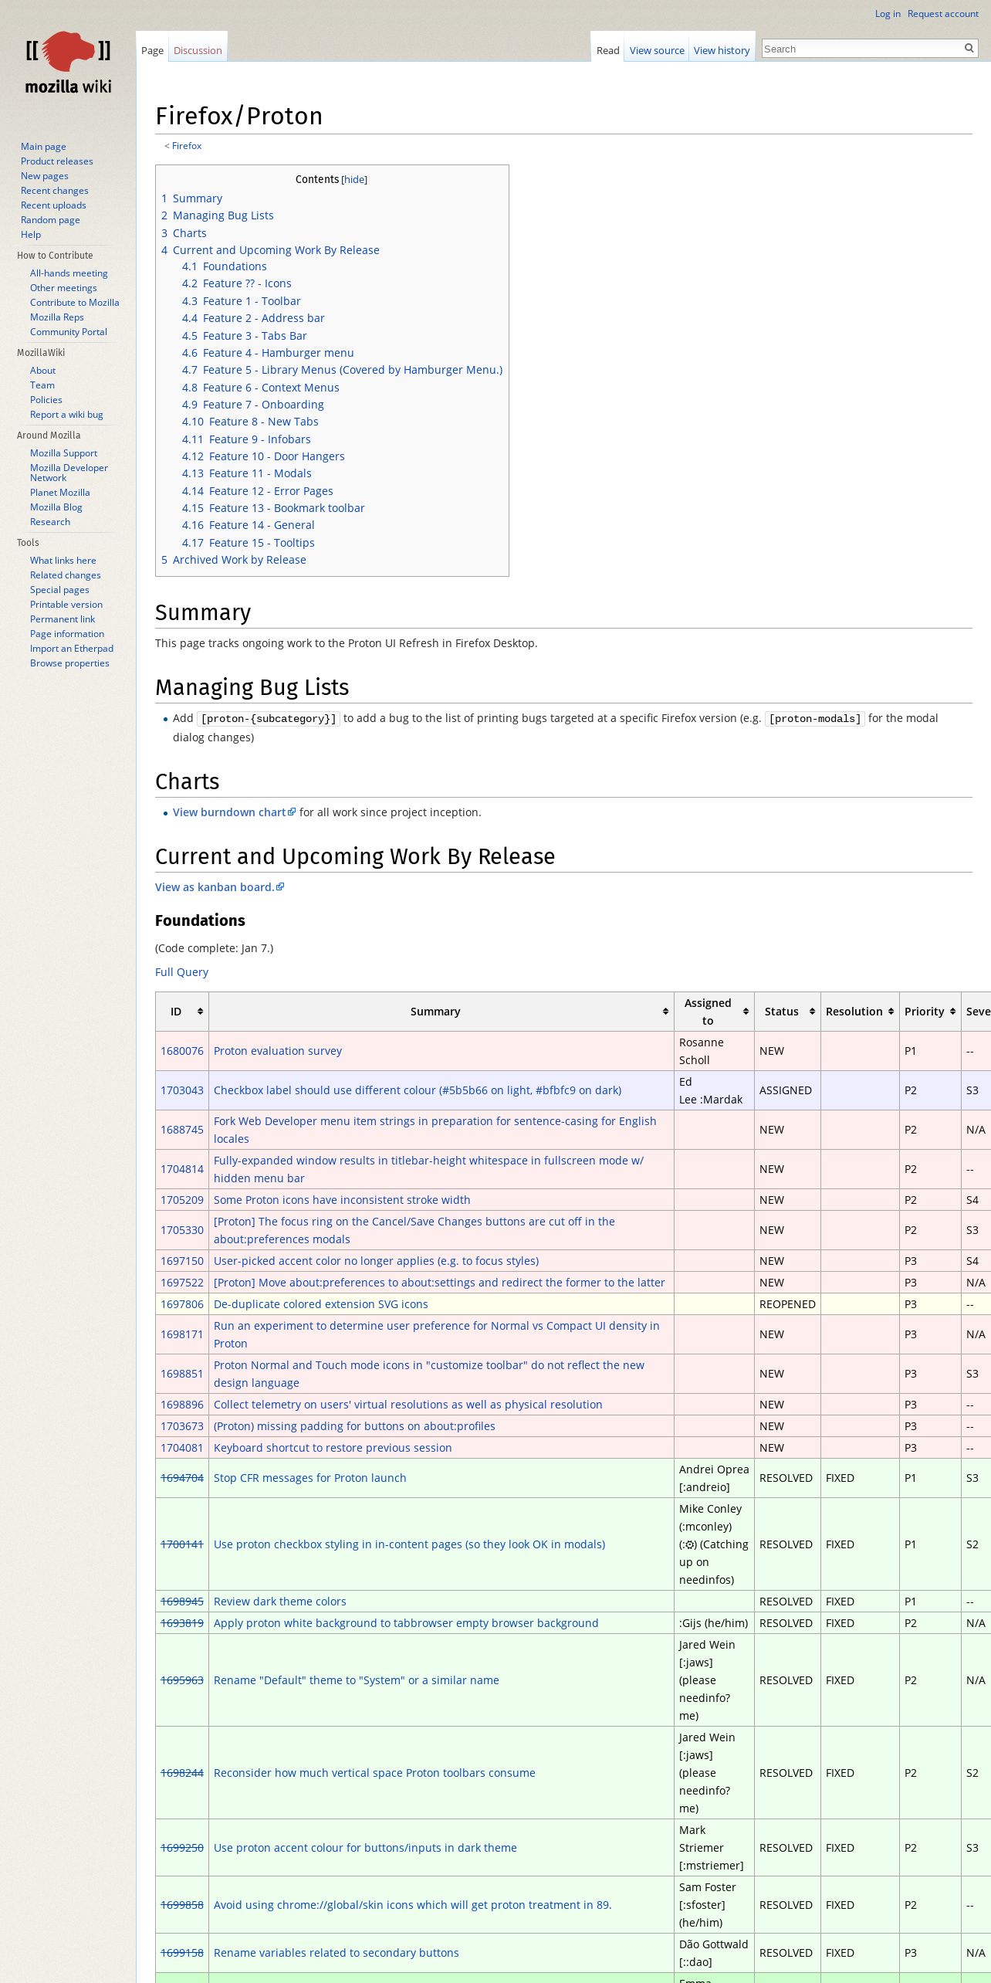Open resolved bug 1700141 link
Screen dimensions: 991x1983
182,1544
